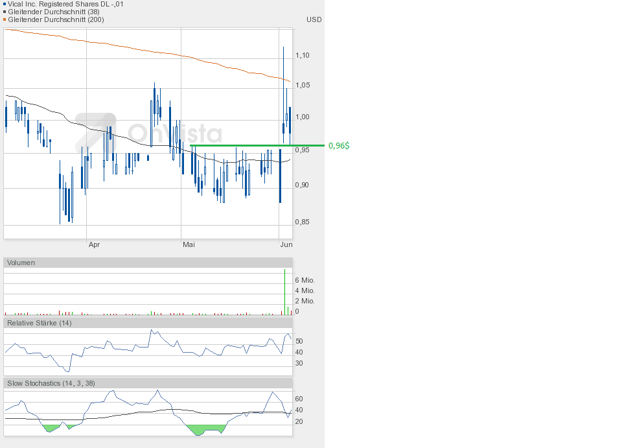Click the Mai label on the time axis
Screen dimensions: 622x448
pos(189,244)
